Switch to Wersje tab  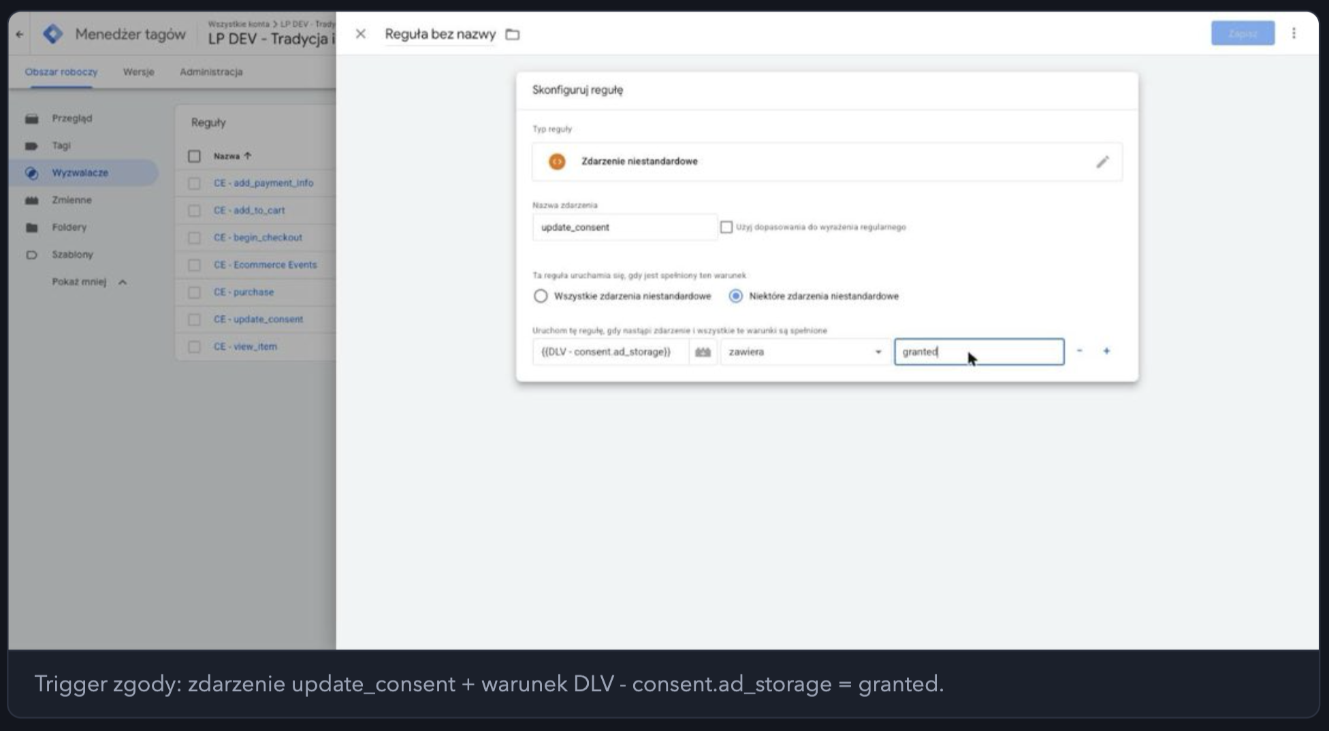[138, 71]
